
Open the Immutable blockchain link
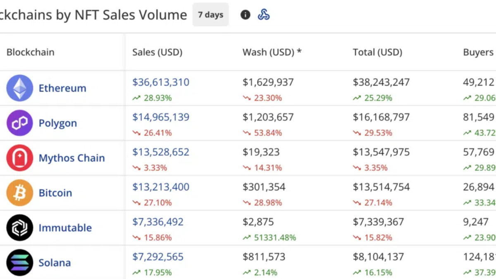[65, 228]
